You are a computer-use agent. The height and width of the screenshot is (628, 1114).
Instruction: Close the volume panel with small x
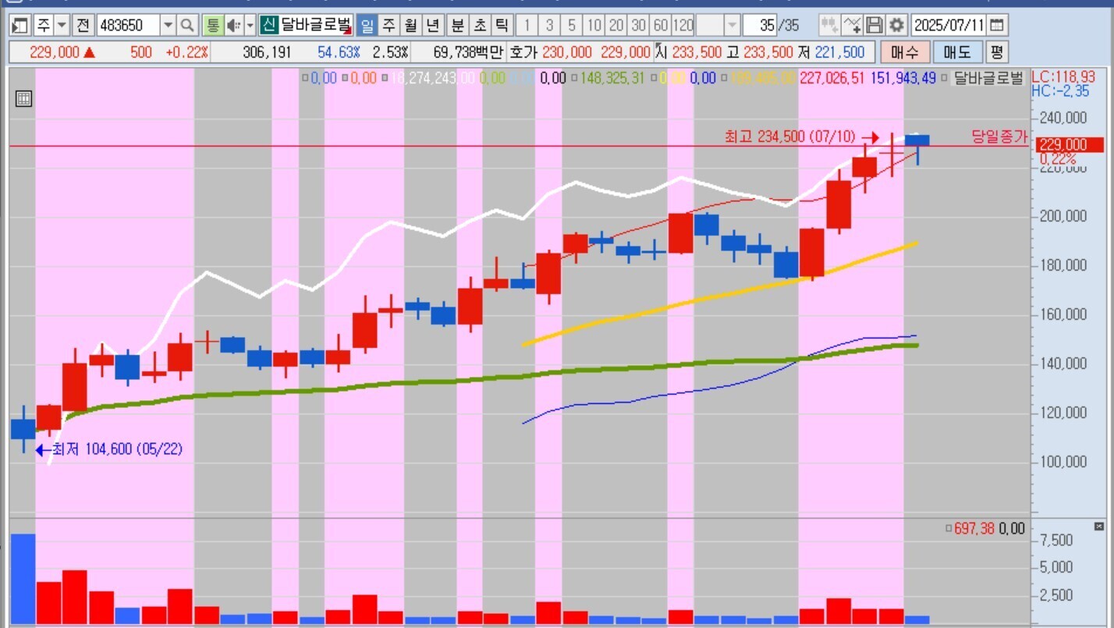click(x=1099, y=527)
